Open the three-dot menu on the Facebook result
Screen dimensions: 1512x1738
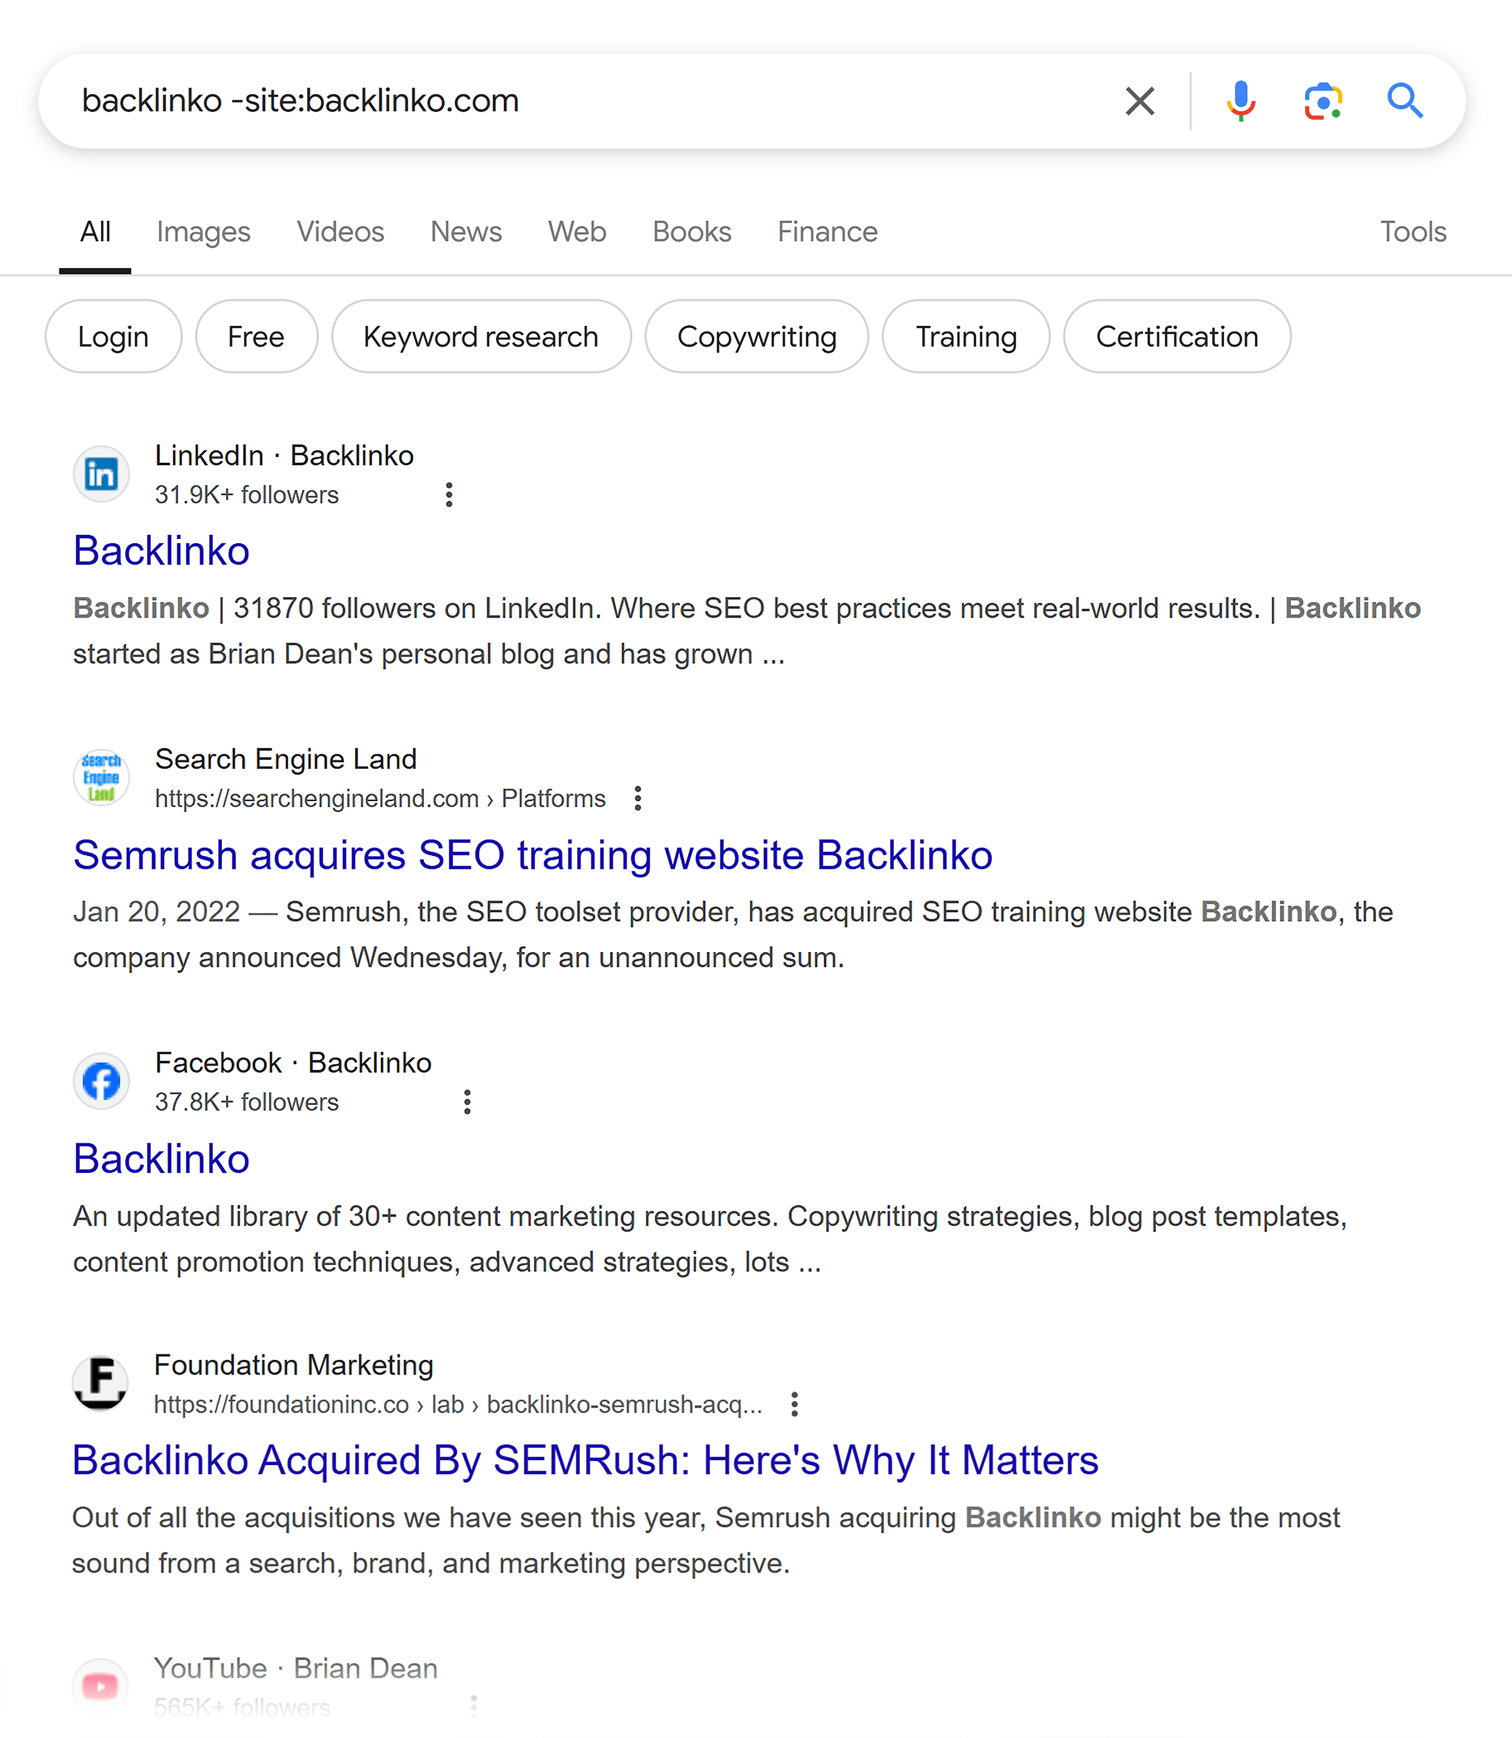468,1102
